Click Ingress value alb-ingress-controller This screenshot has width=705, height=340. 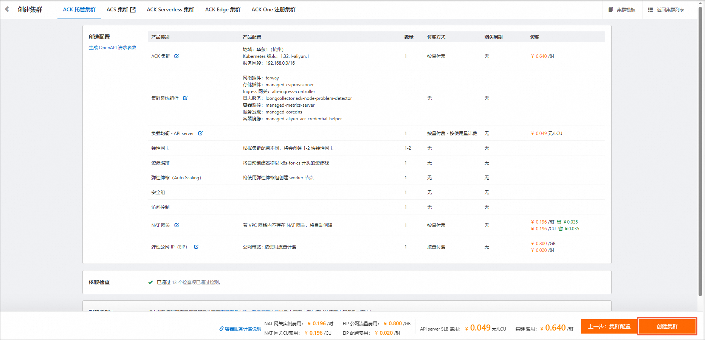pyautogui.click(x=293, y=92)
